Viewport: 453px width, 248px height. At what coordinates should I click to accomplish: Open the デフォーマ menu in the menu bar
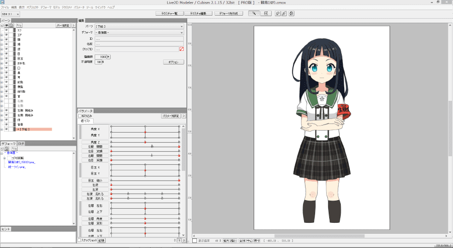pyautogui.click(x=46, y=8)
